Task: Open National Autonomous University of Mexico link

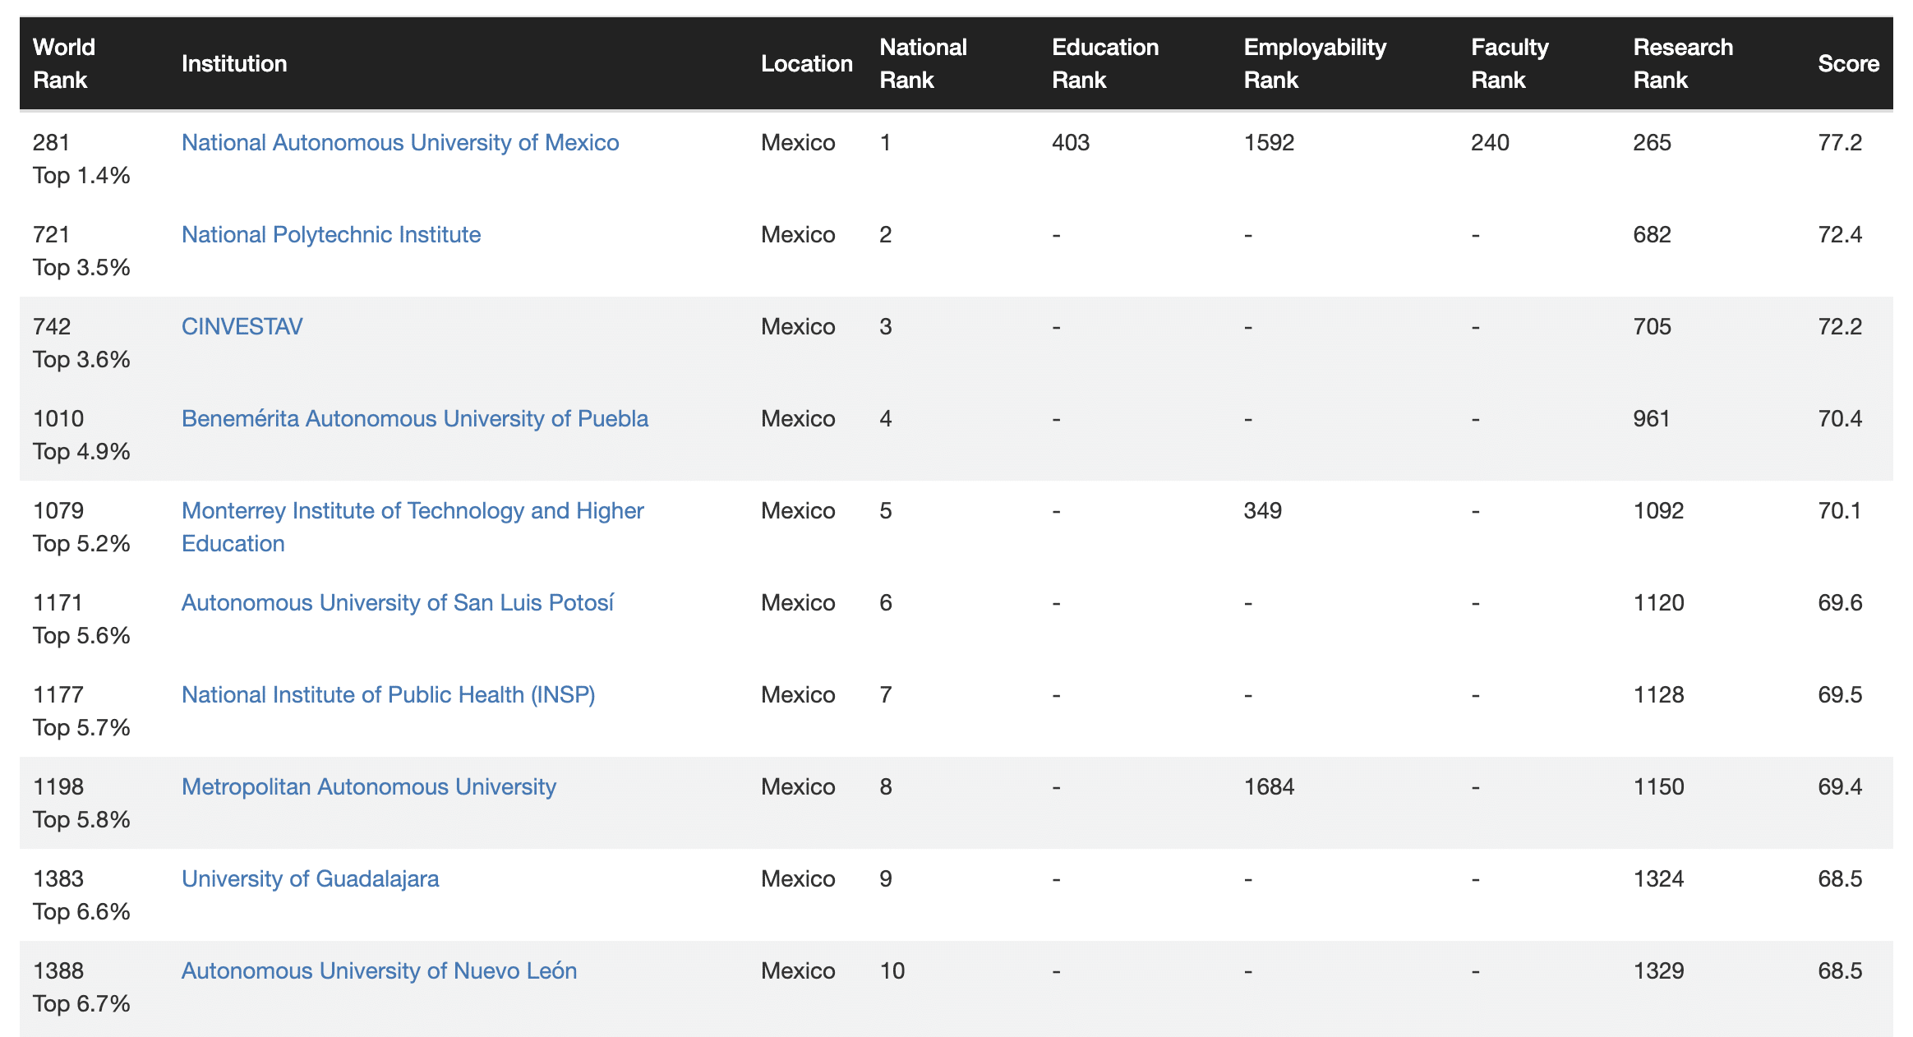Action: (400, 142)
